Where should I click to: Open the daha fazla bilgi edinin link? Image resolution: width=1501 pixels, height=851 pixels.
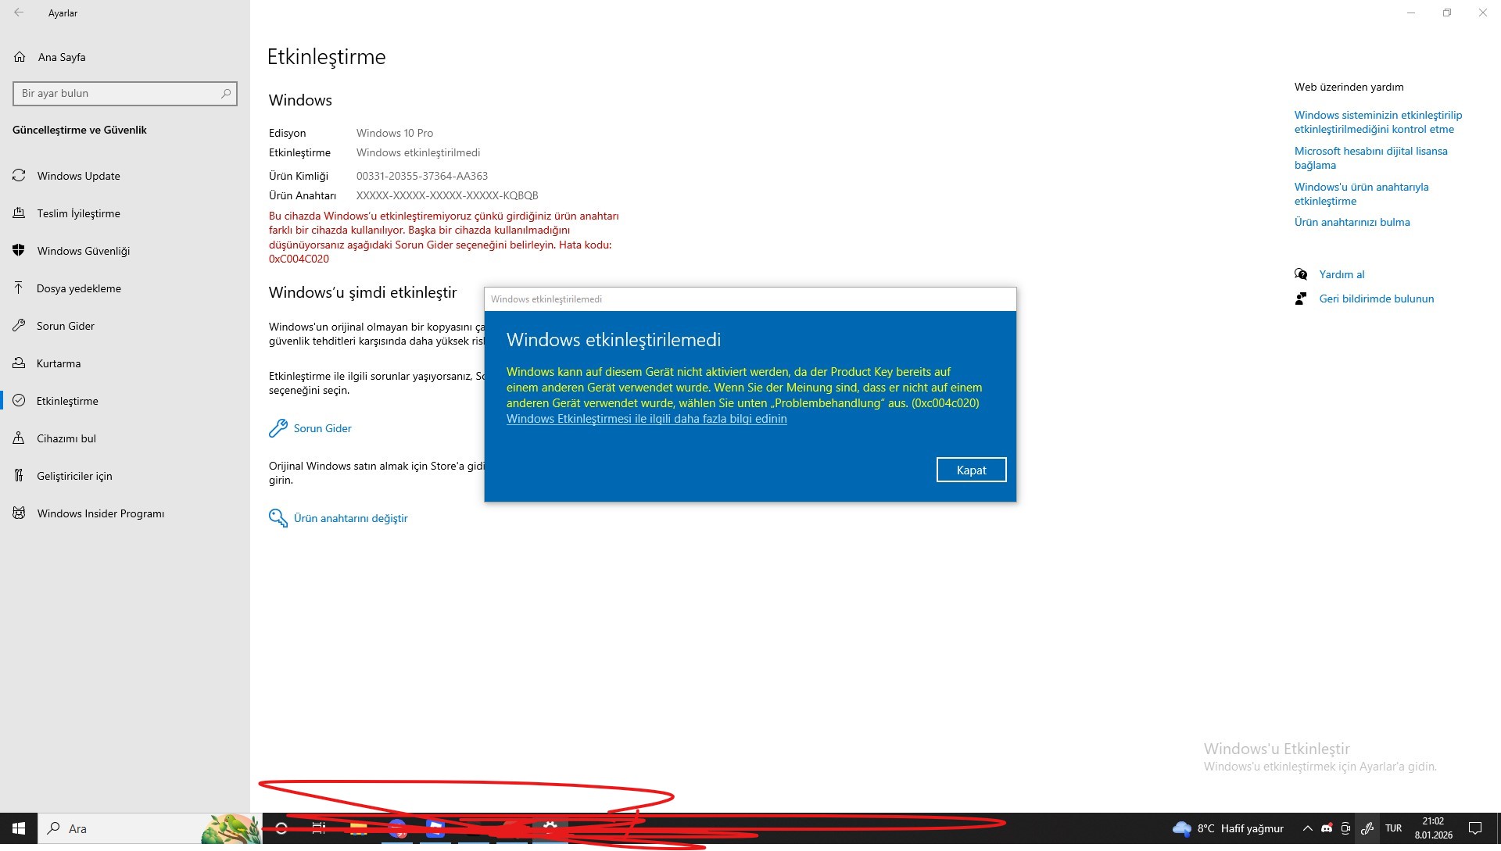(x=647, y=419)
